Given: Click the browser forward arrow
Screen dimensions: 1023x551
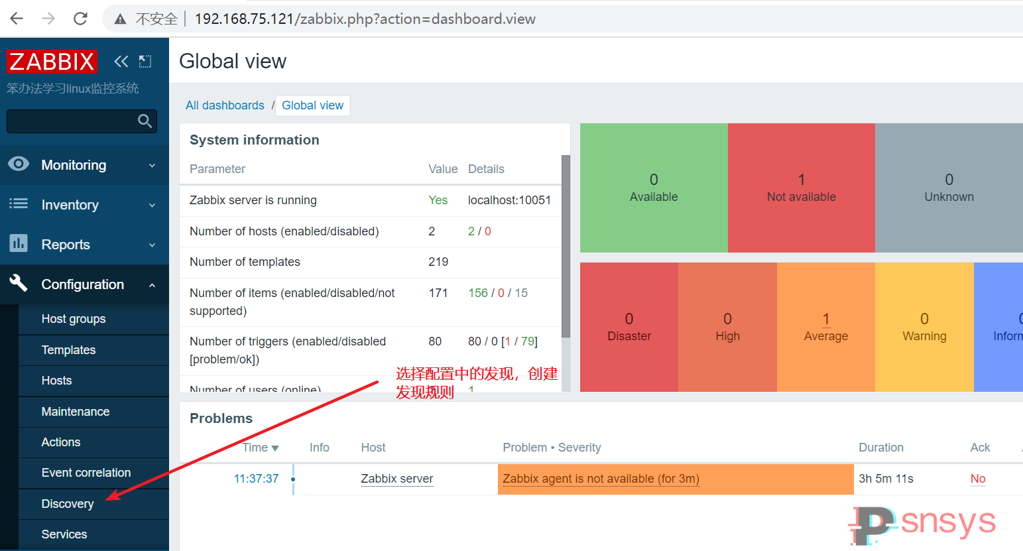Looking at the screenshot, I should pos(48,19).
